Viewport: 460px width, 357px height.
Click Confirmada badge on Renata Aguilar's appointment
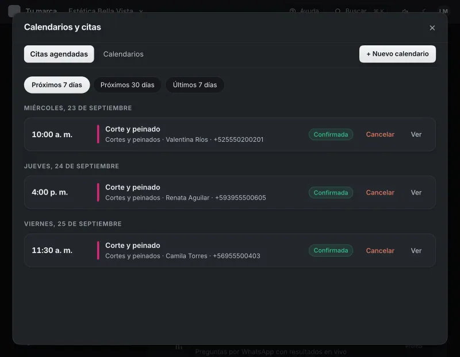pyautogui.click(x=331, y=192)
